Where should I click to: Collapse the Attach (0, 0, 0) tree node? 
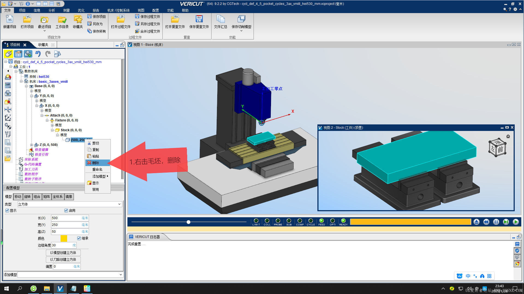tap(42, 115)
